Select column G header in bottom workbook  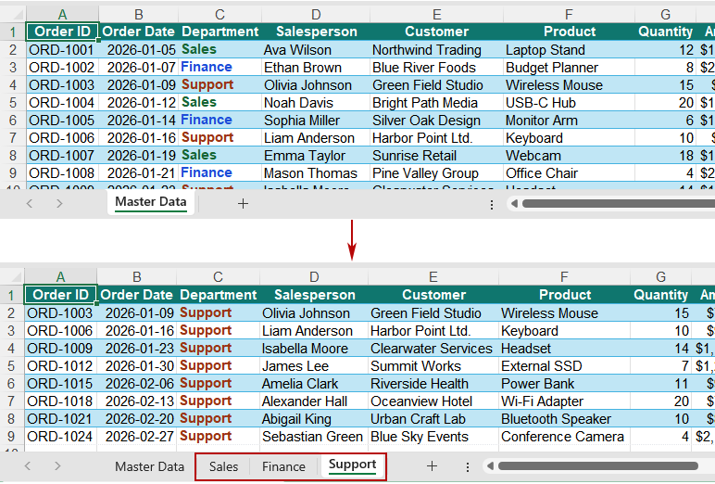660,276
